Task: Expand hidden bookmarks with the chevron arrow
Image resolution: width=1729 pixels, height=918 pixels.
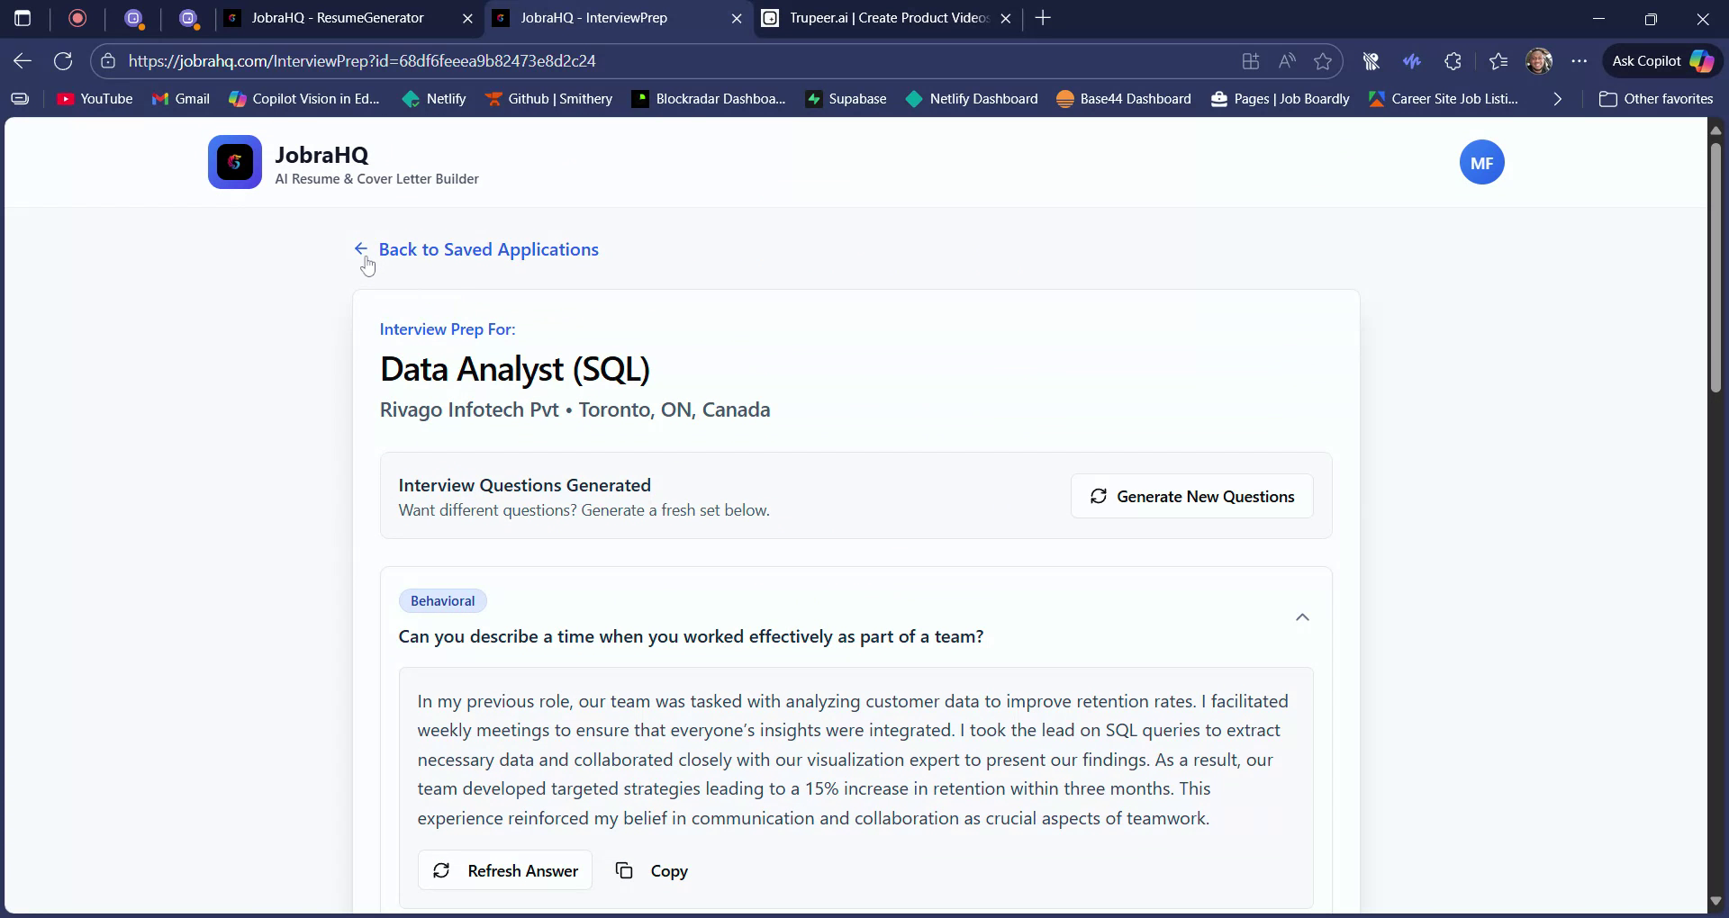Action: [x=1556, y=99]
